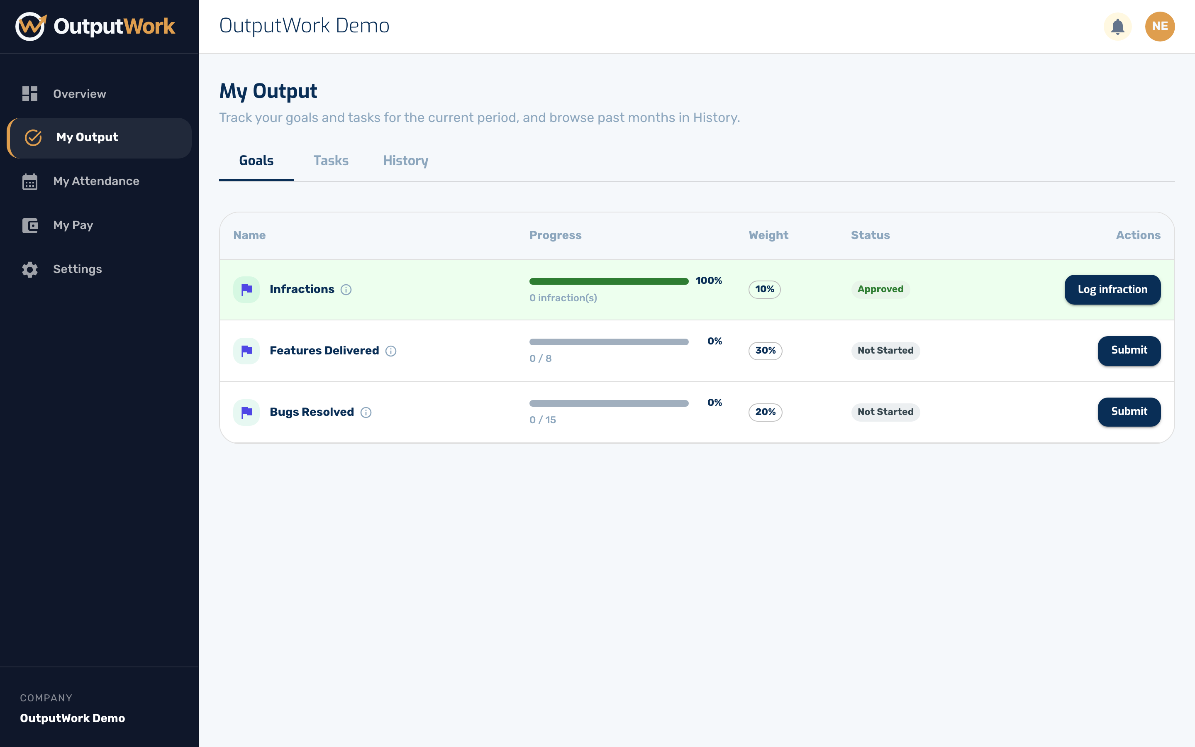Open My Attendance in the sidebar
Screen dimensions: 1195x747
(x=99, y=181)
